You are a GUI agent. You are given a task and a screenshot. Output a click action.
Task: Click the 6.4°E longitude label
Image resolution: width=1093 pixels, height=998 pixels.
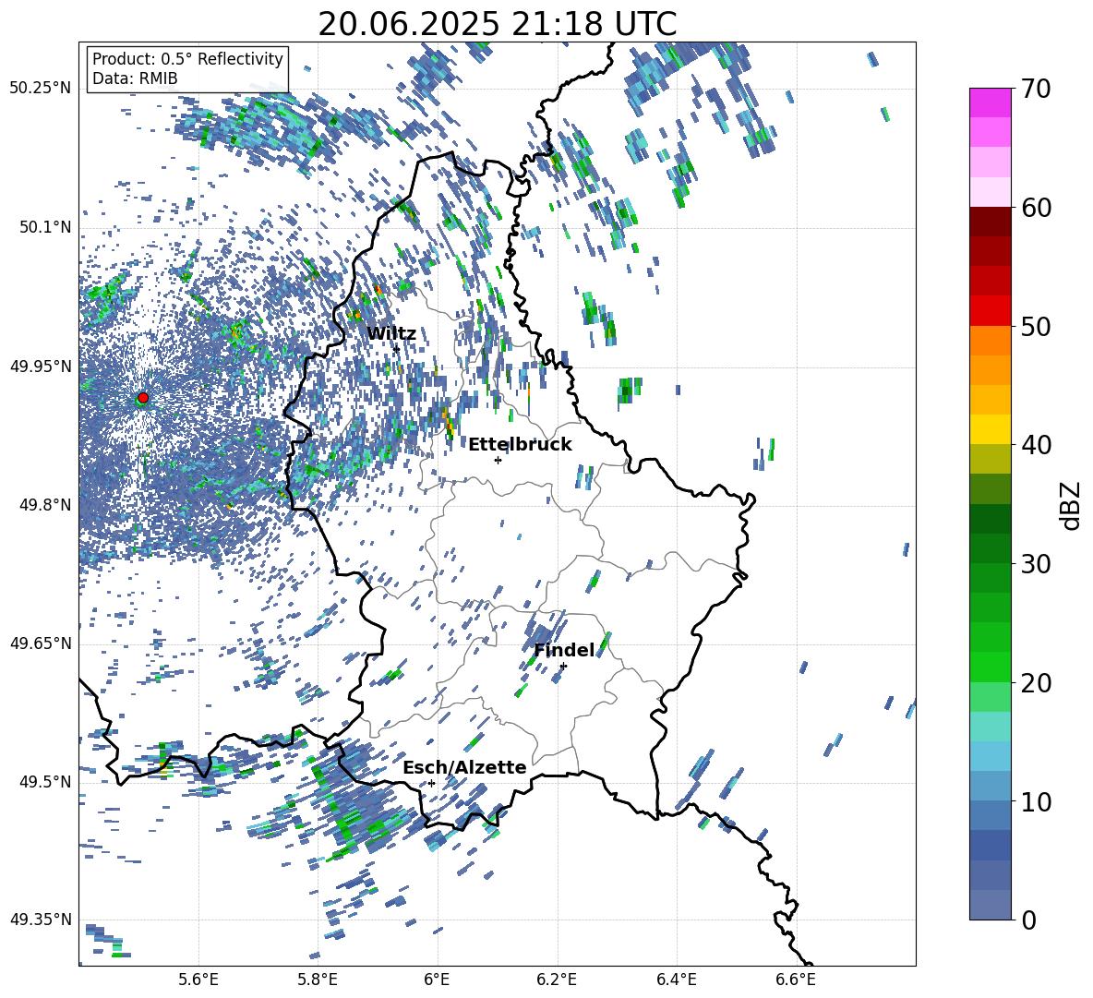tap(676, 980)
